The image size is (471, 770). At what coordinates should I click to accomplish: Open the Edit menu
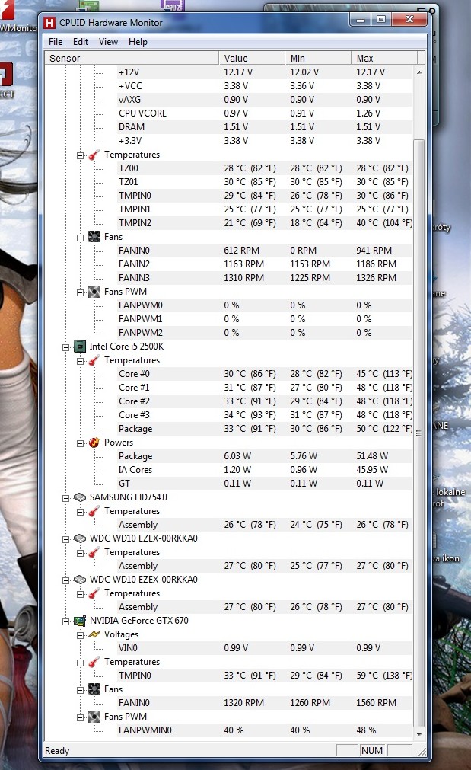click(81, 42)
